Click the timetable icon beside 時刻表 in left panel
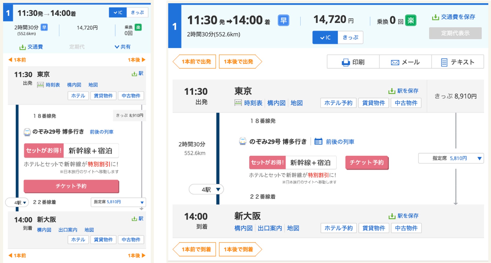491x263 pixels. click(x=40, y=85)
